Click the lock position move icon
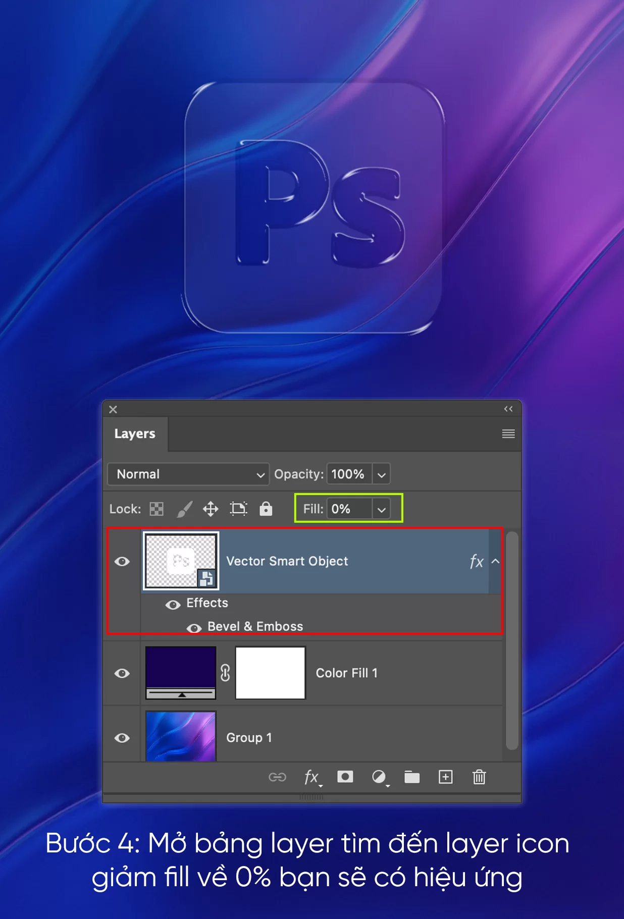624x919 pixels. pyautogui.click(x=211, y=509)
